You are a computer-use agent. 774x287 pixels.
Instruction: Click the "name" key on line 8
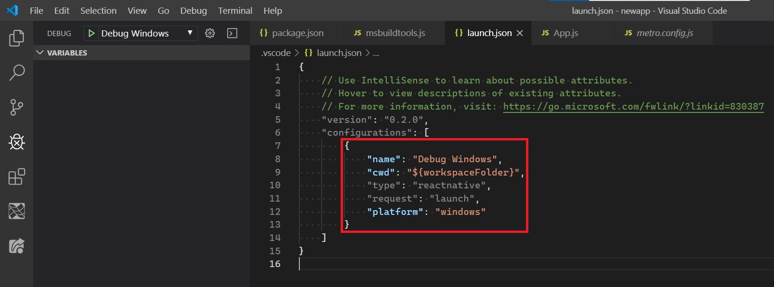click(x=384, y=159)
